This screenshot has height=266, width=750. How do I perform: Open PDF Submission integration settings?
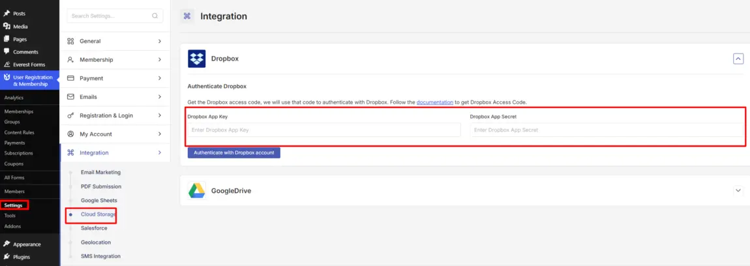(101, 186)
